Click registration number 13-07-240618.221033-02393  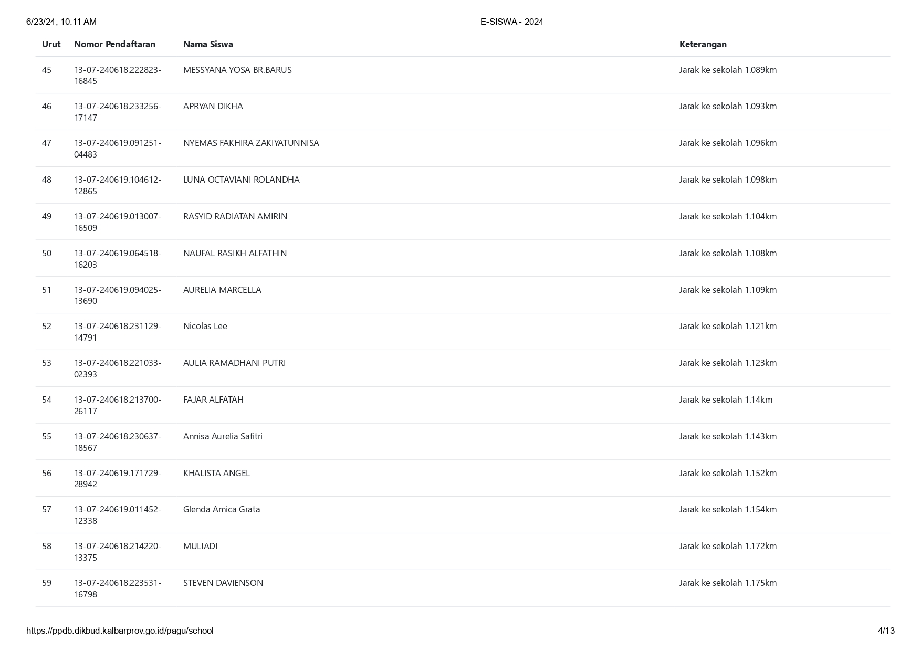(x=118, y=369)
